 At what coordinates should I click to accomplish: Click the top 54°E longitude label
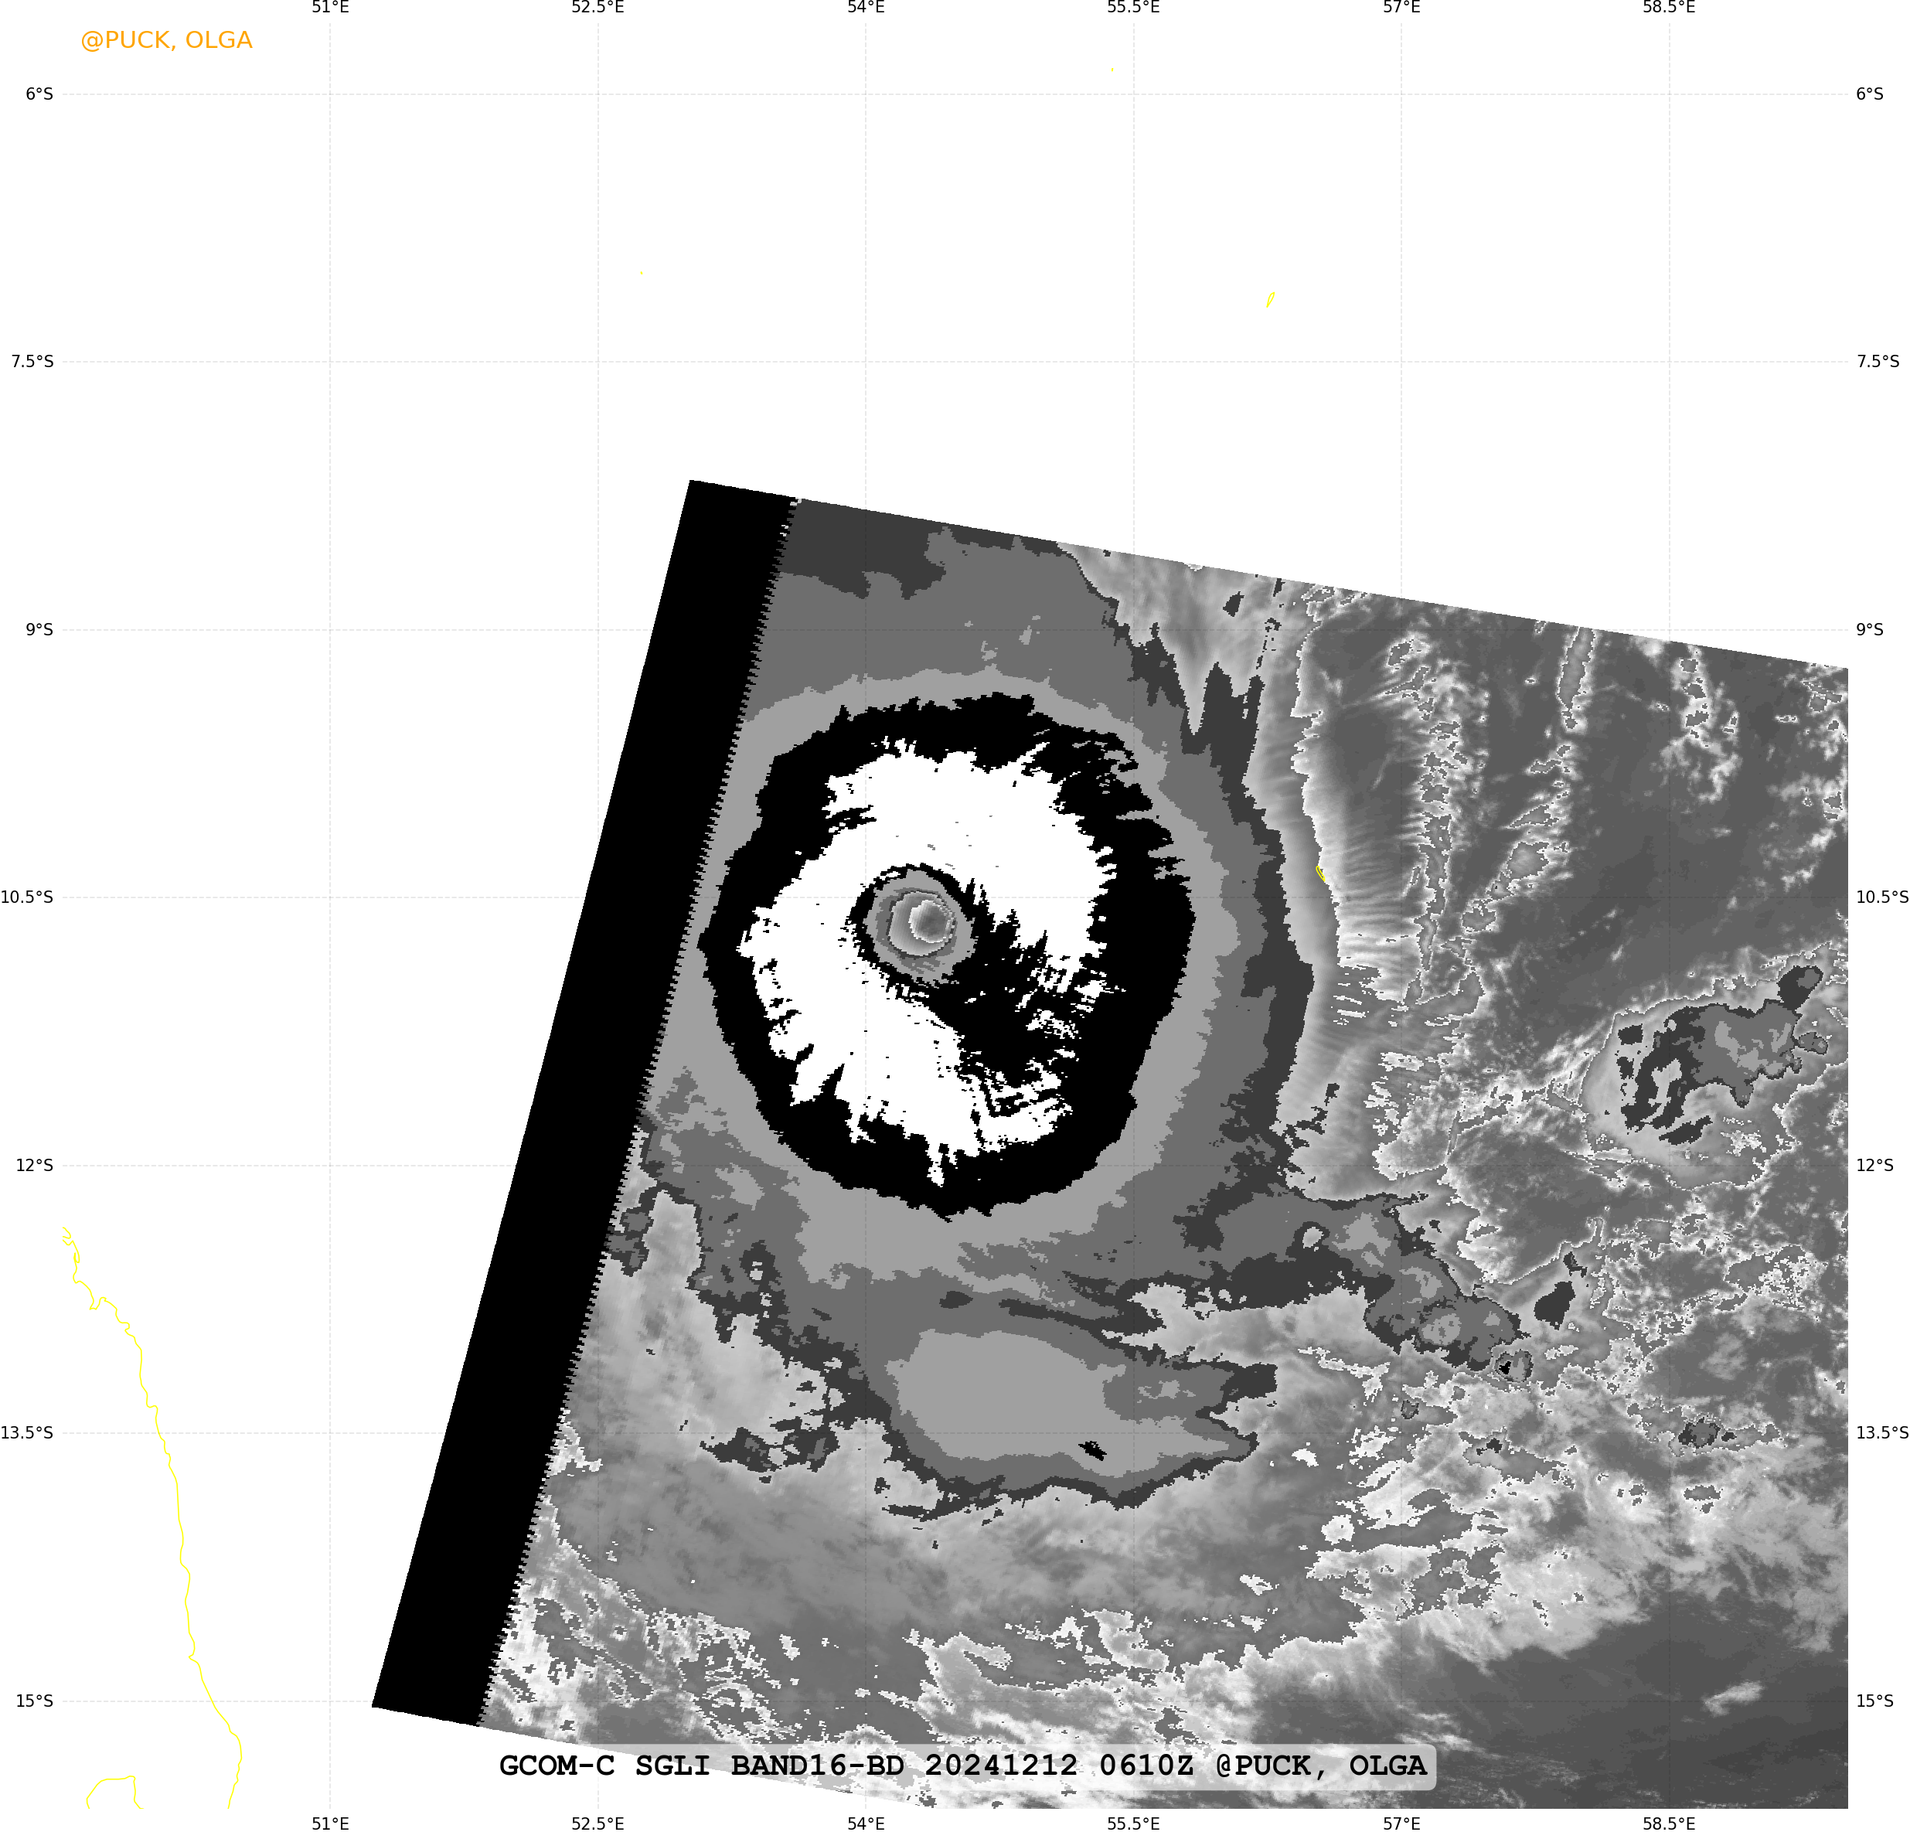866,8
